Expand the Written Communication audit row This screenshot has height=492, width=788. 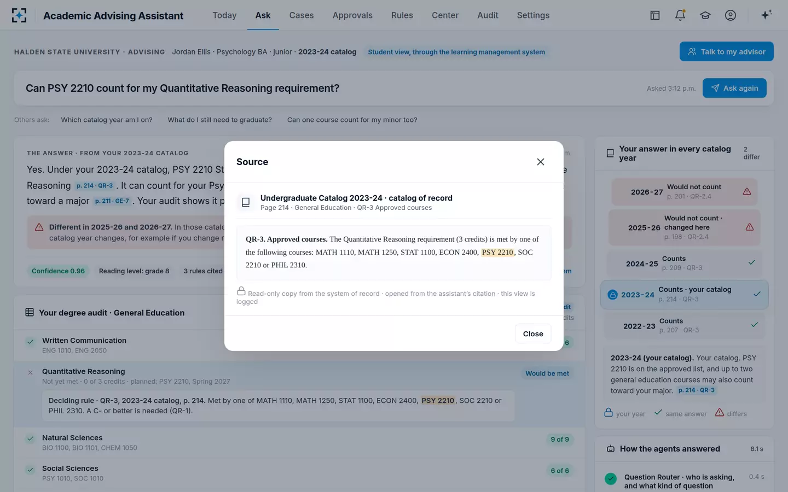pos(299,345)
